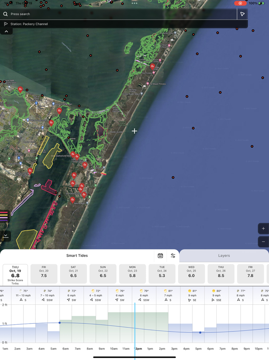Viewport: 269px width, 360px height.
Task: Tap the boat ramp pin near Texas A&M
Action: 20,89
